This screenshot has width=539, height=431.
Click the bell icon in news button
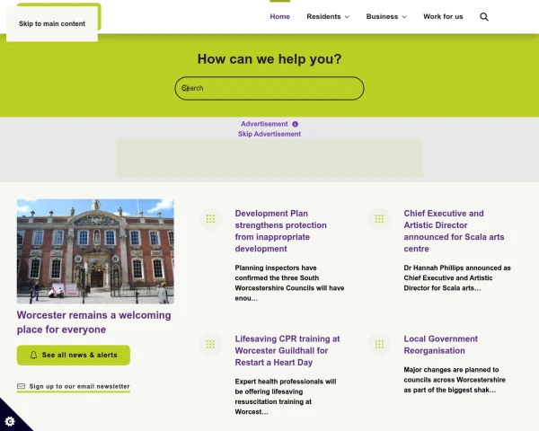[x=33, y=355]
